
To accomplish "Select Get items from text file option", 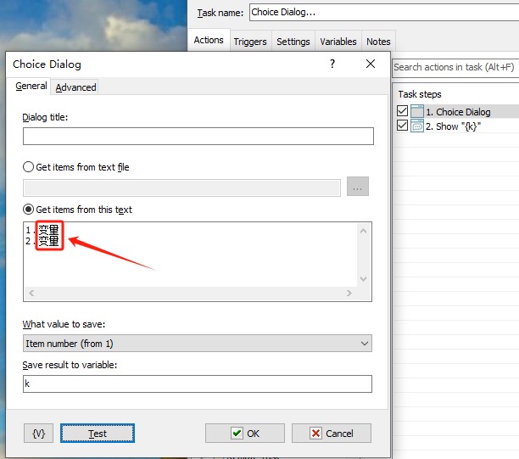I will point(29,167).
